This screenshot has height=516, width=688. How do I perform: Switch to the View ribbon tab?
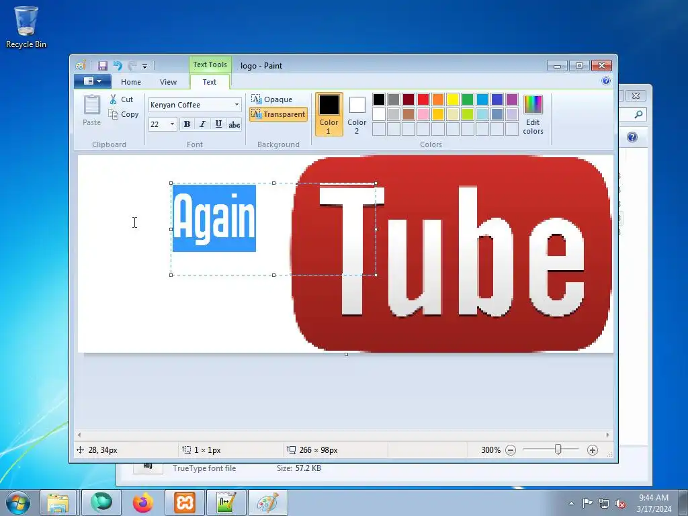pos(168,81)
